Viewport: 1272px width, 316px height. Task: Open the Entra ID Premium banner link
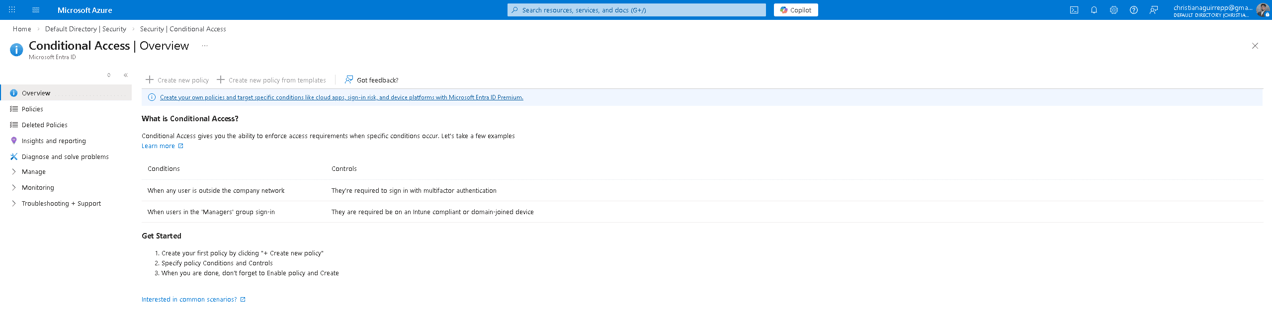point(341,97)
